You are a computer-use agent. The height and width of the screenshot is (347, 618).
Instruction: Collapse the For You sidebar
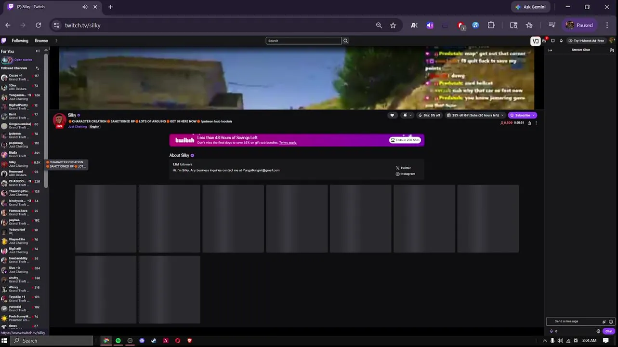38,51
